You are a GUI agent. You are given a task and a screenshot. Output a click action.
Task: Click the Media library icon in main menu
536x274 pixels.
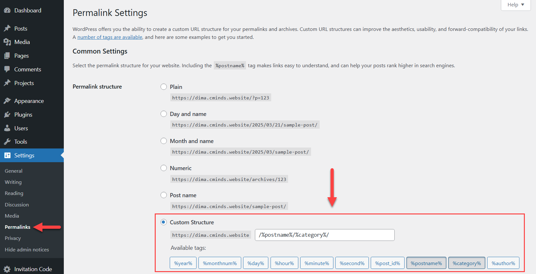coord(7,42)
